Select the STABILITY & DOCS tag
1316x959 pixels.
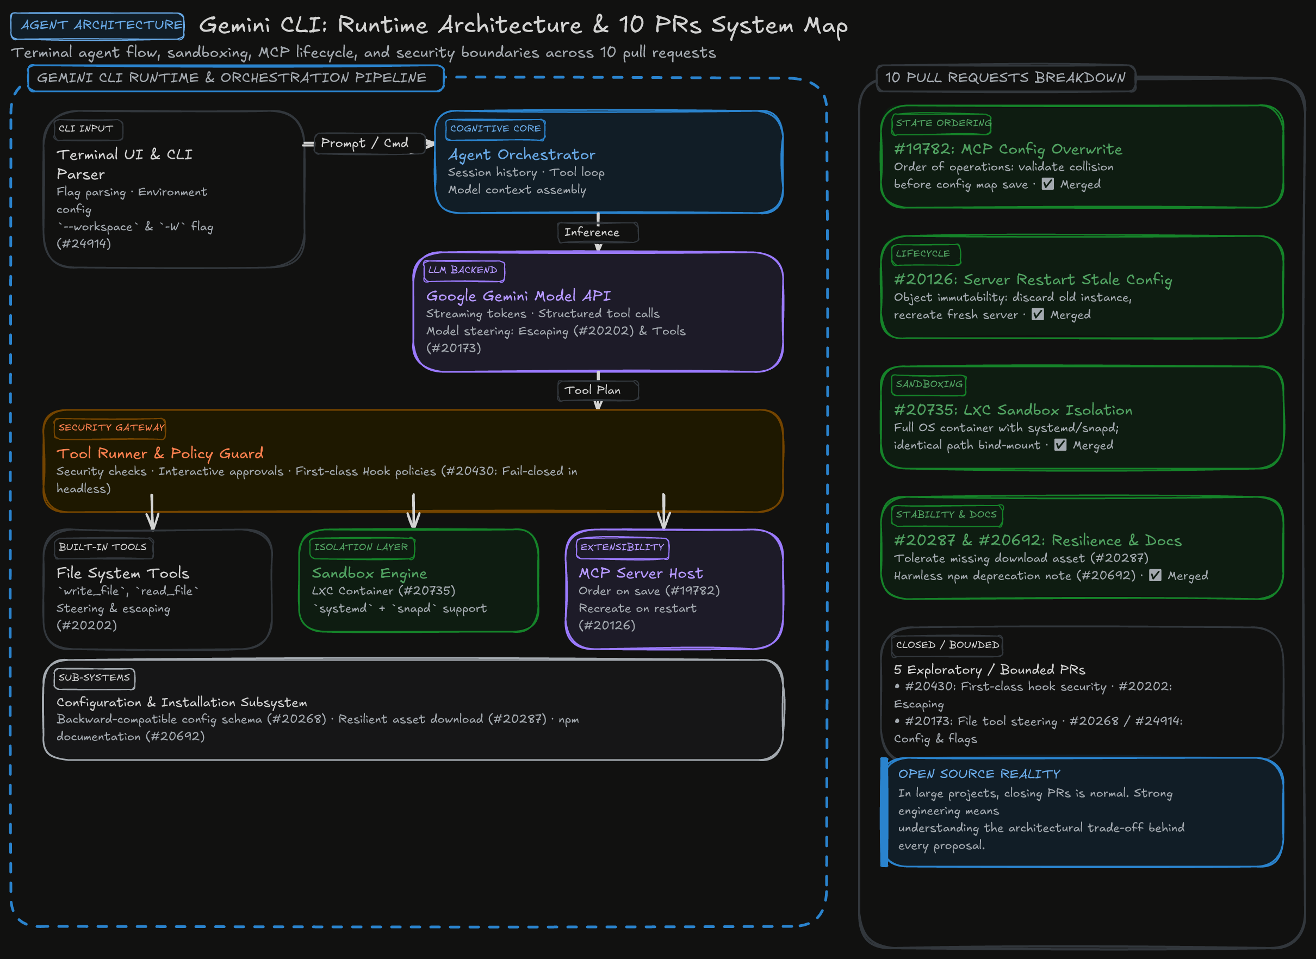947,515
